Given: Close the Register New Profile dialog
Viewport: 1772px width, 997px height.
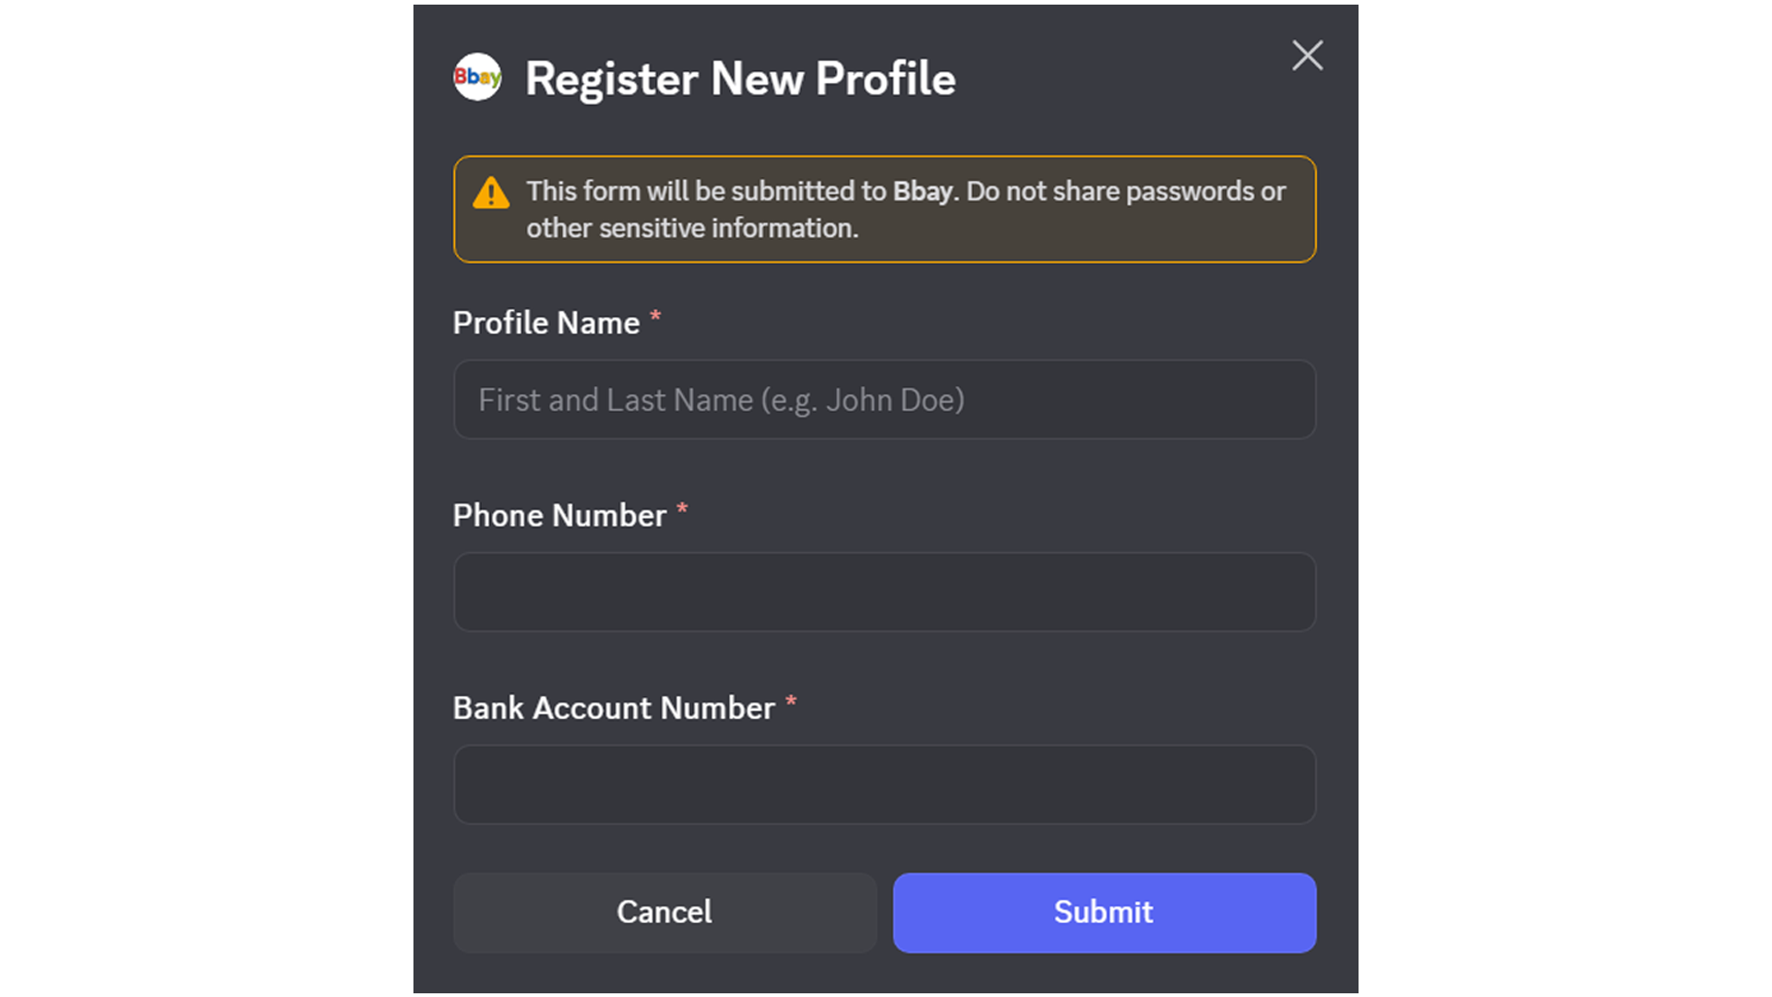Looking at the screenshot, I should click(1307, 55).
